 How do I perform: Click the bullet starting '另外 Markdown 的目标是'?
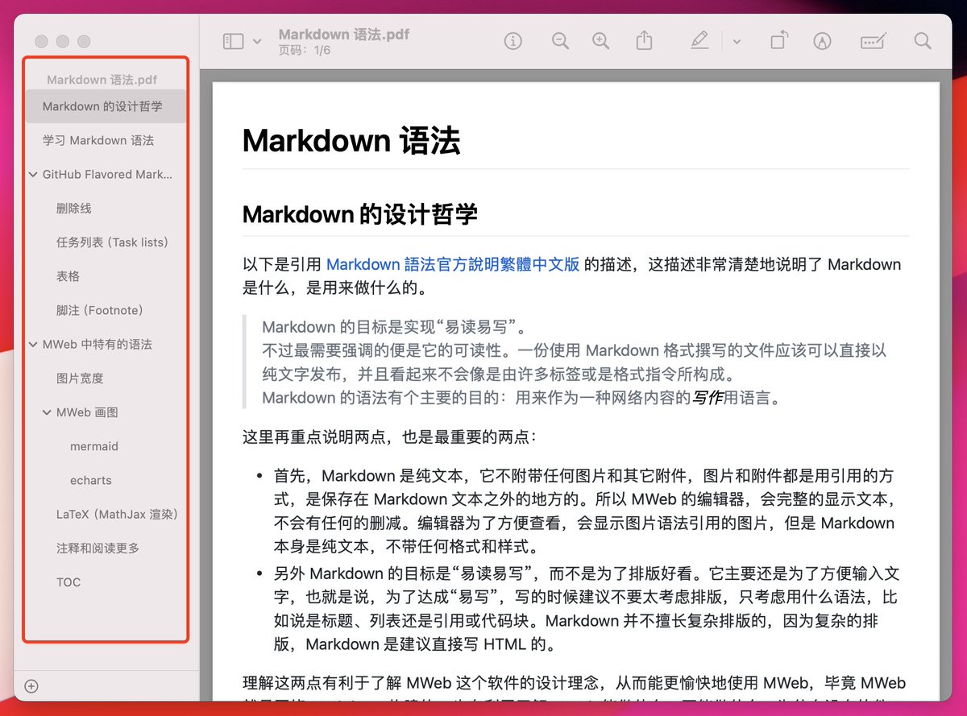coord(585,609)
